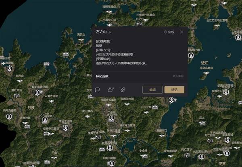Image resolution: width=242 pixels, height=167 pixels.
Task: Copy the link using the chain icon
Action: [123, 90]
